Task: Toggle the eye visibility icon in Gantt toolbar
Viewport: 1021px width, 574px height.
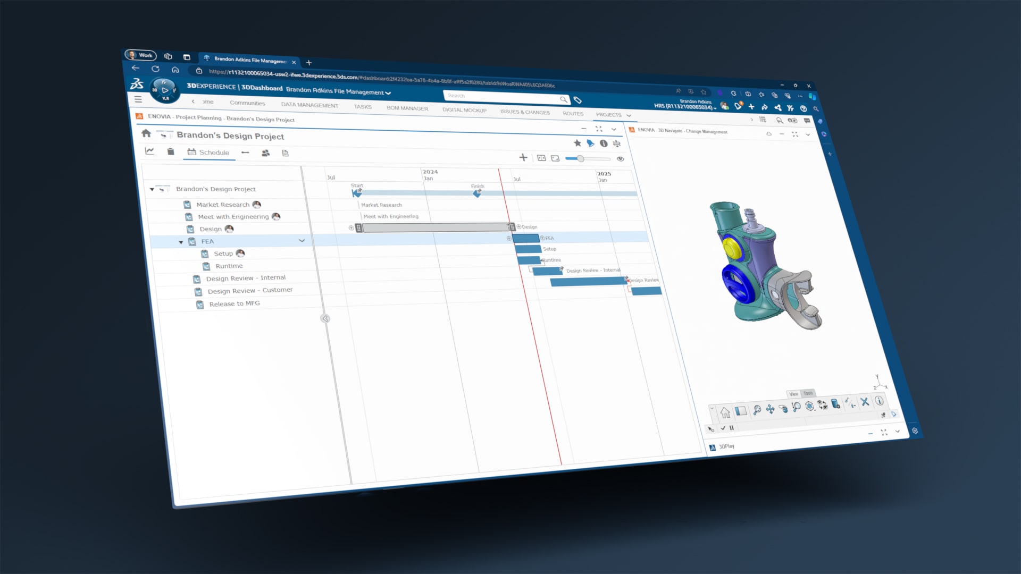Action: coord(620,158)
